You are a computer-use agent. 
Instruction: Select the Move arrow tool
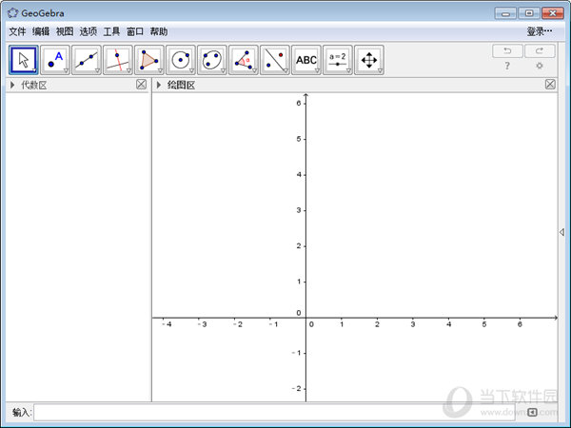(23, 60)
